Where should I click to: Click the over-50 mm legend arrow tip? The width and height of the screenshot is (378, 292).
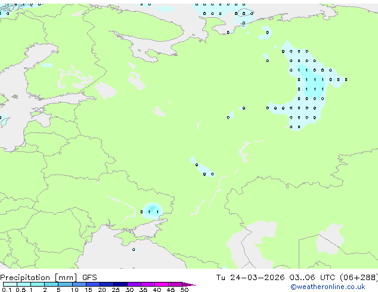click(189, 285)
